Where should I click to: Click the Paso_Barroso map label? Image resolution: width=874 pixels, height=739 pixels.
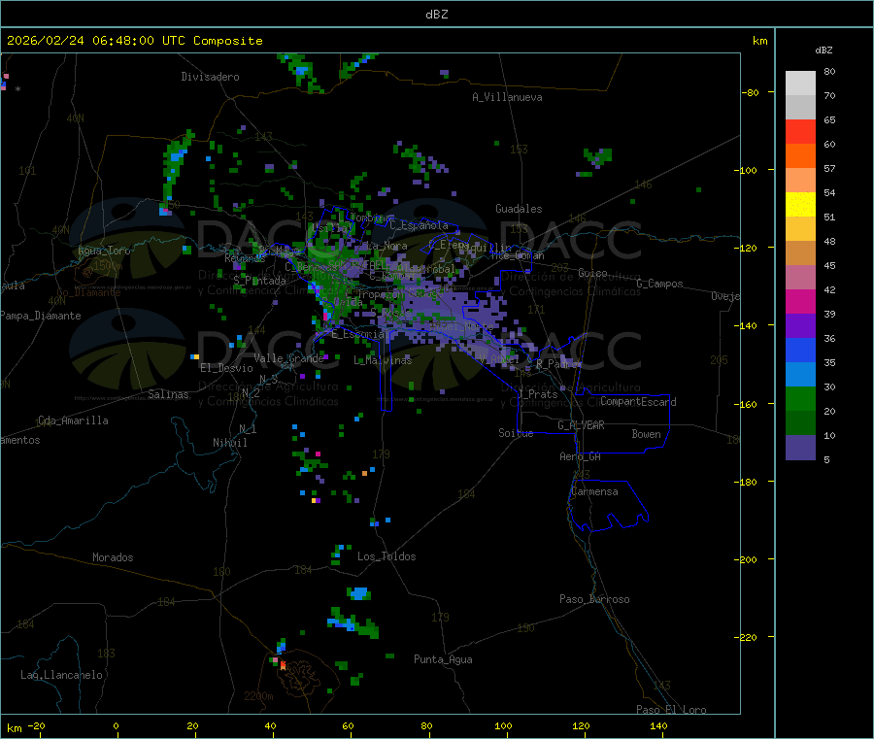(594, 599)
